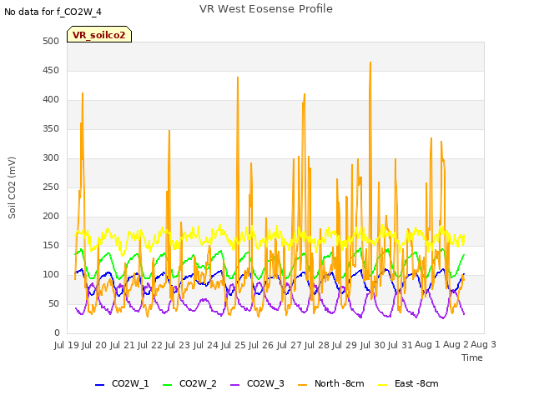534x400 pixels.
Task: Toggle the CO2W_2 legend entry
Action: point(189,383)
